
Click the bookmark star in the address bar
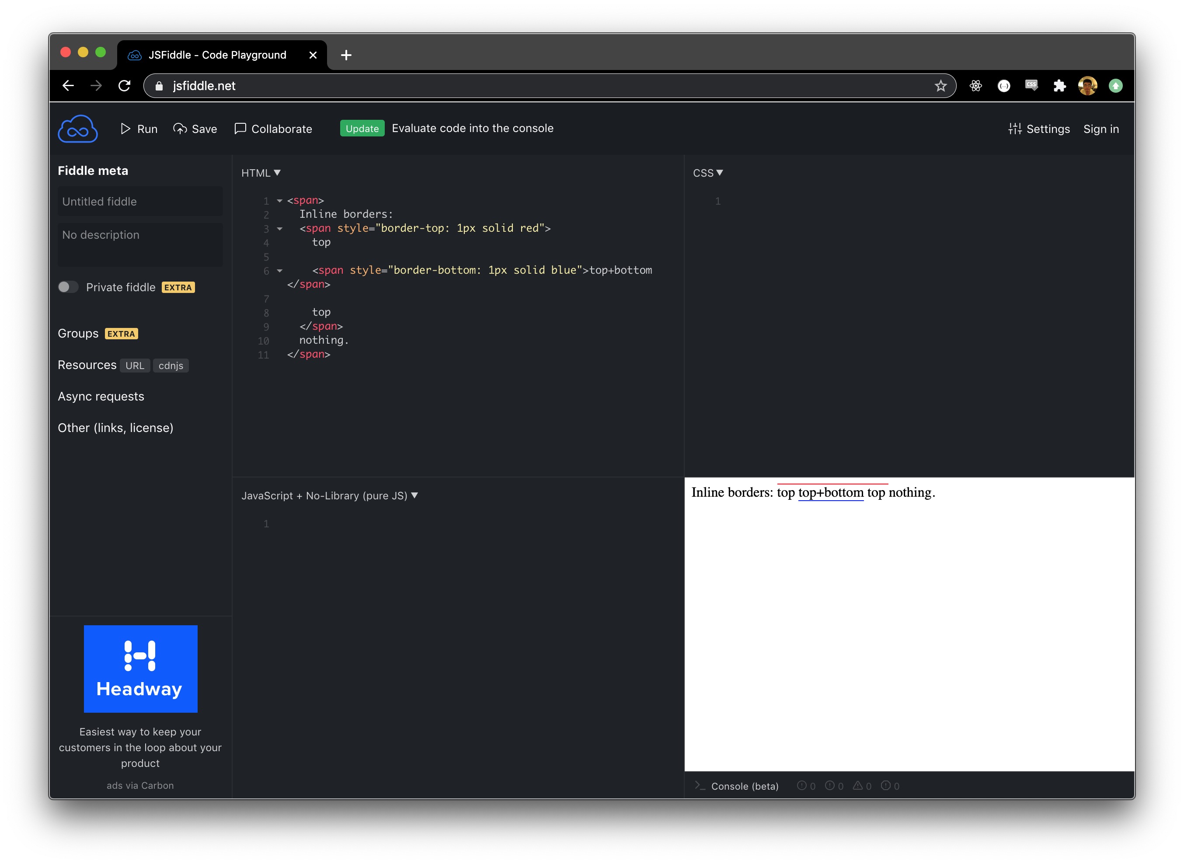[940, 85]
